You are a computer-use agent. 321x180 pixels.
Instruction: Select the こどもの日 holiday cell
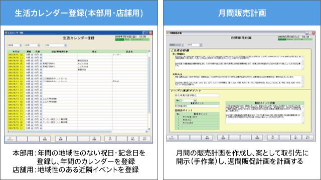95,66
